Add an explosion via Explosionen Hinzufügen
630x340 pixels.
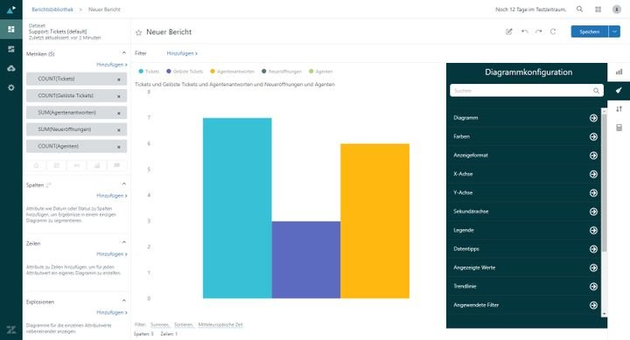coord(112,312)
